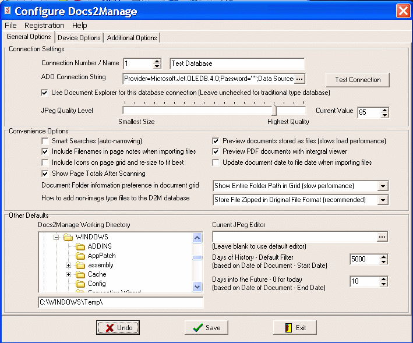This screenshot has height=343, width=413.
Task: Click the working directory path field
Action: point(121,302)
